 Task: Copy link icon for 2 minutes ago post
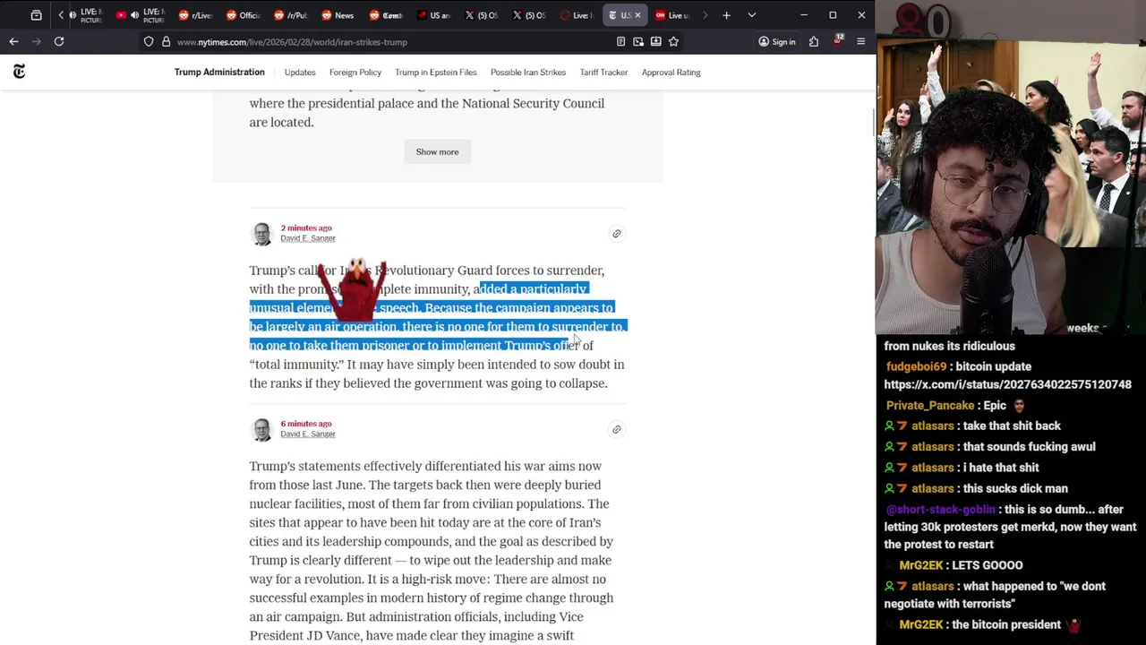click(616, 234)
